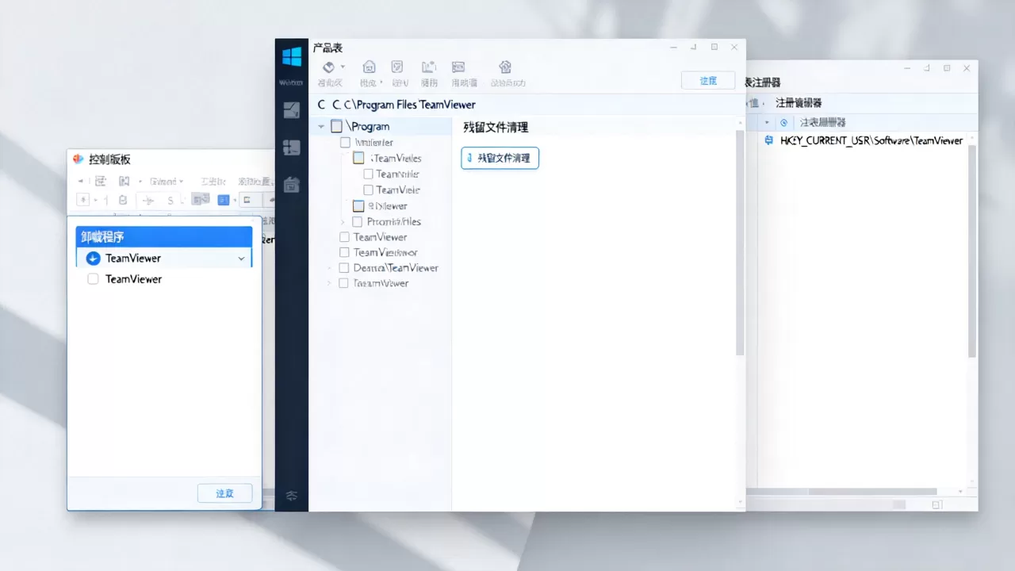
Task: Select the third dark sidebar icon with panel layout
Action: pos(292,147)
